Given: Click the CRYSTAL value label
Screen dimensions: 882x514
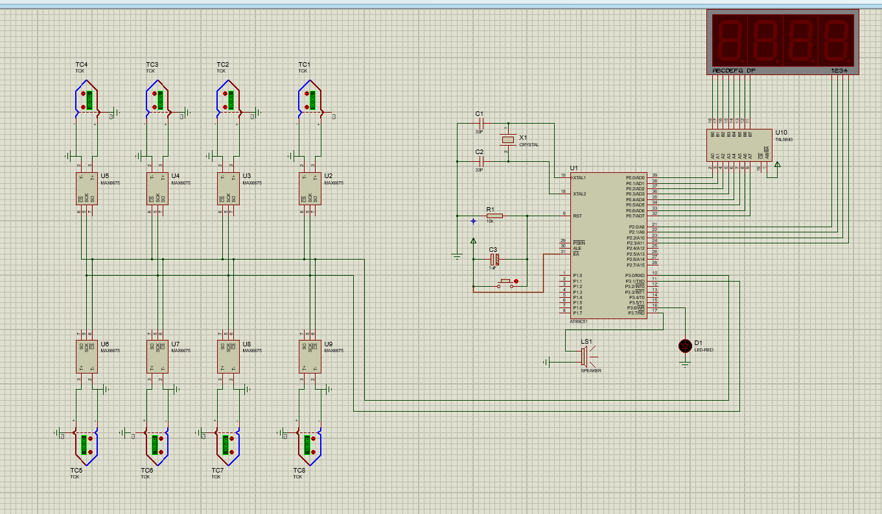Looking at the screenshot, I should 529,145.
